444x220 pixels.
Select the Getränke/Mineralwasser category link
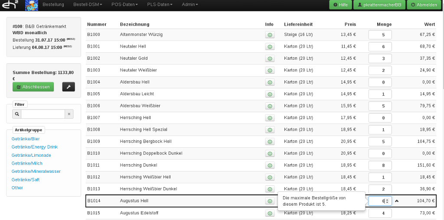click(x=36, y=171)
